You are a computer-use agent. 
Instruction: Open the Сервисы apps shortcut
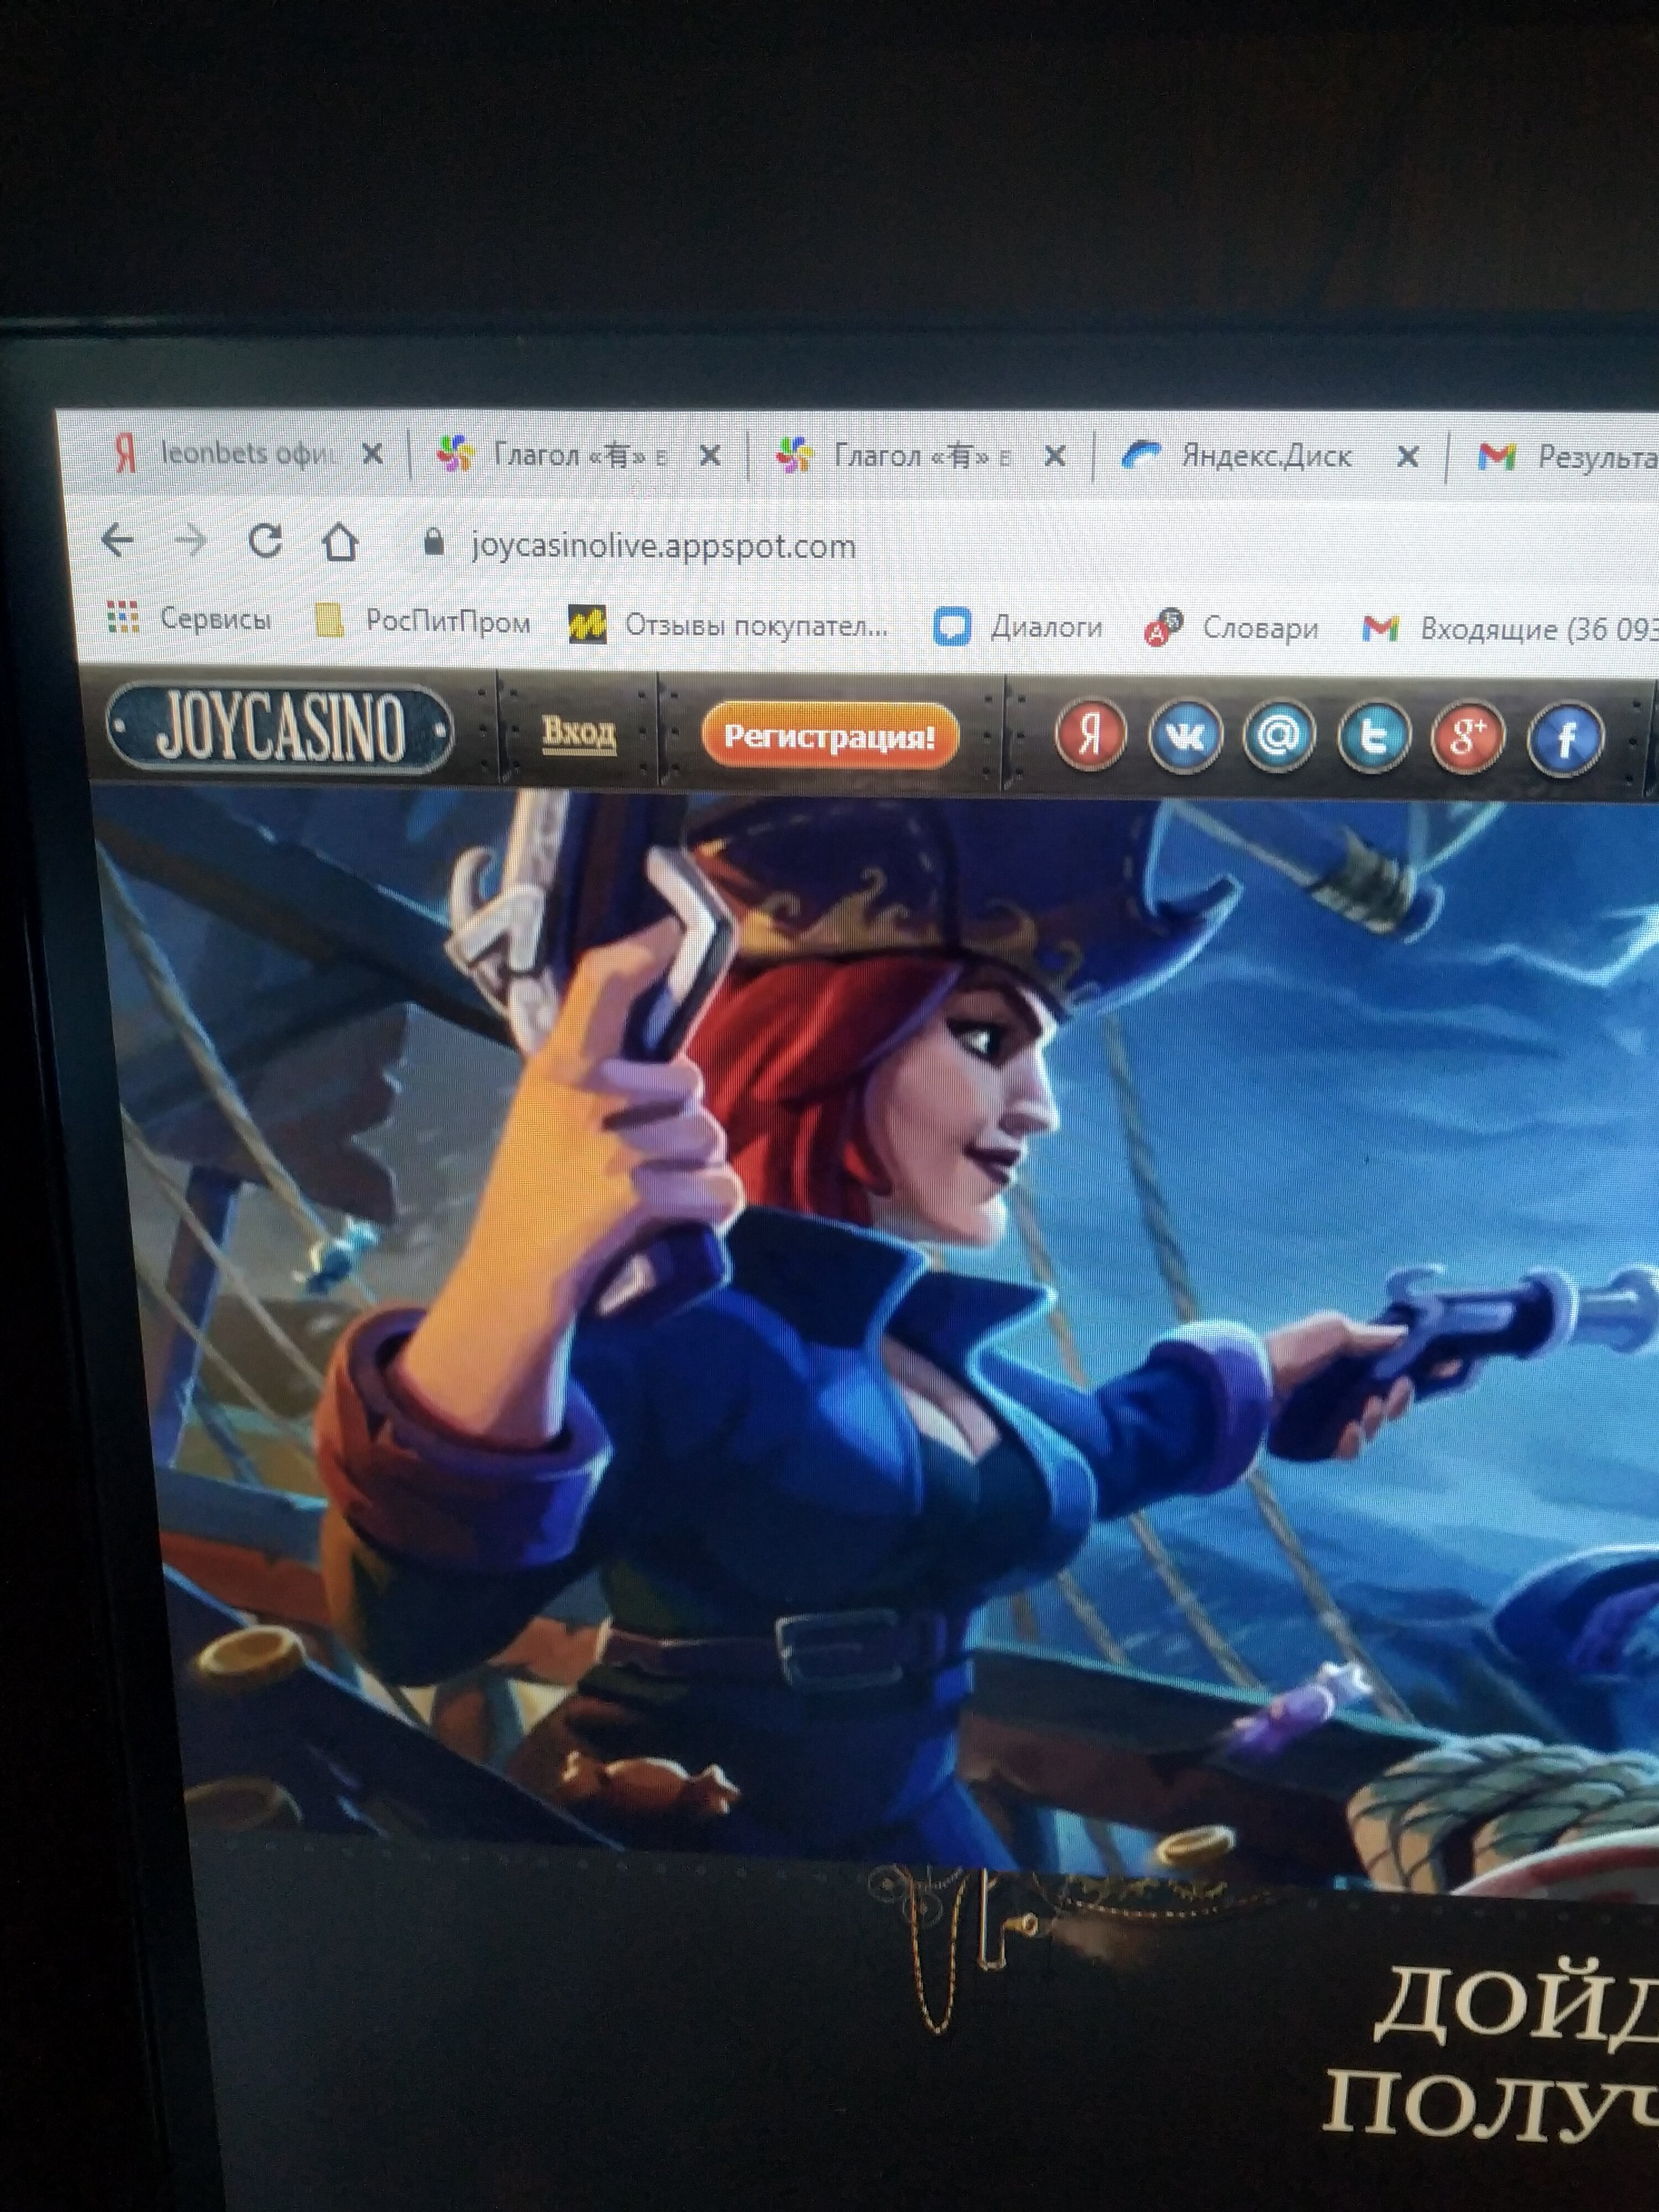pos(190,619)
